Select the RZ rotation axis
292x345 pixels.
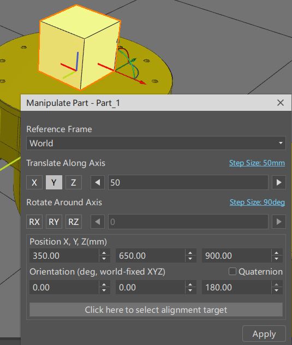click(x=74, y=222)
